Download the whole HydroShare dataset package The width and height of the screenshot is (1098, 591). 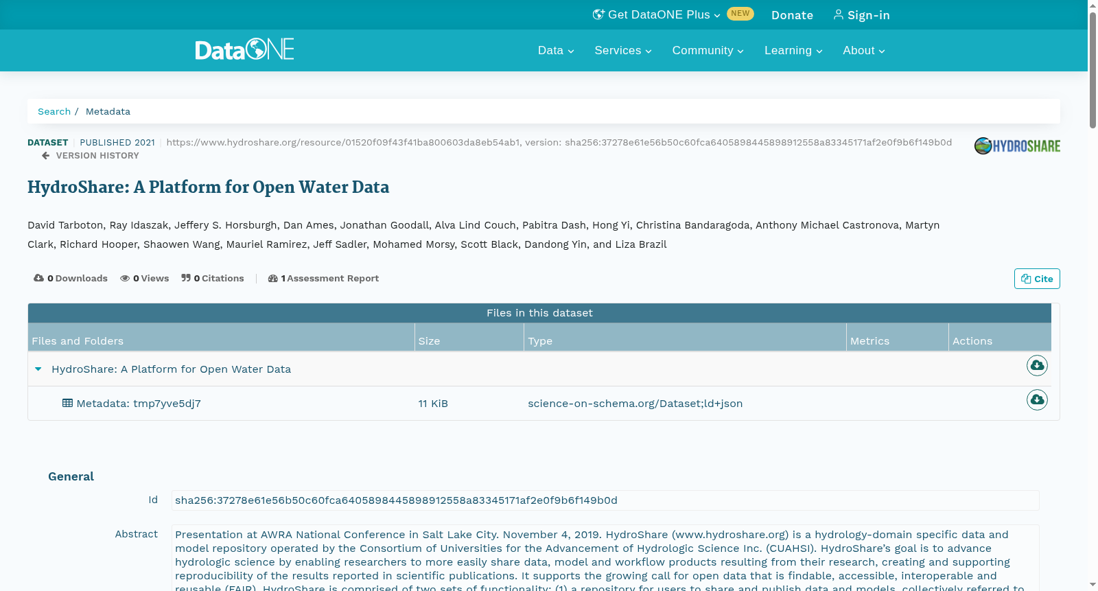(1037, 365)
